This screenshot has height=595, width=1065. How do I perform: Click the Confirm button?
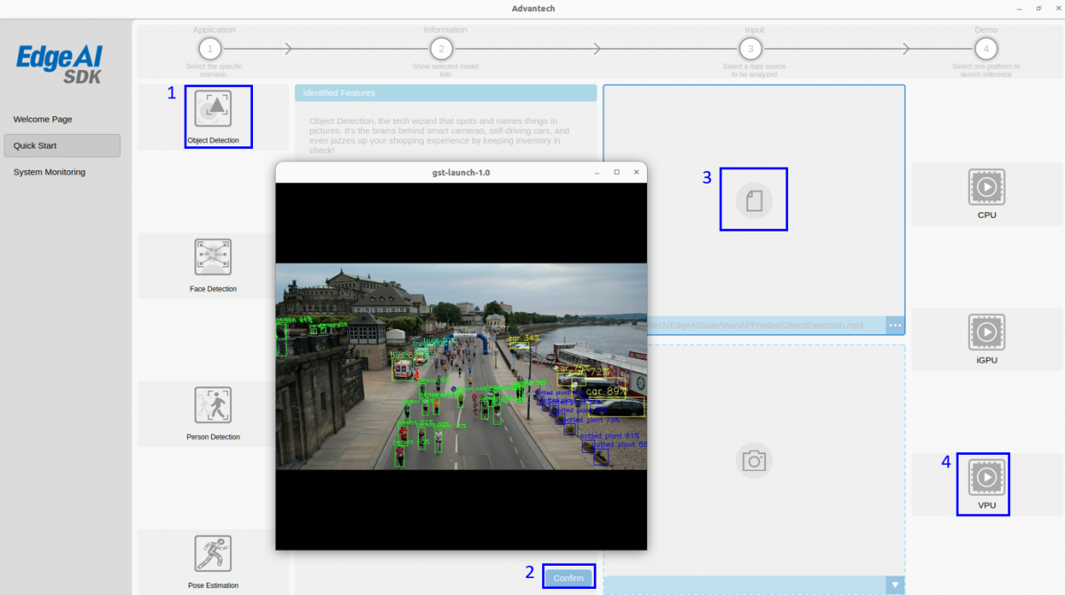click(568, 576)
